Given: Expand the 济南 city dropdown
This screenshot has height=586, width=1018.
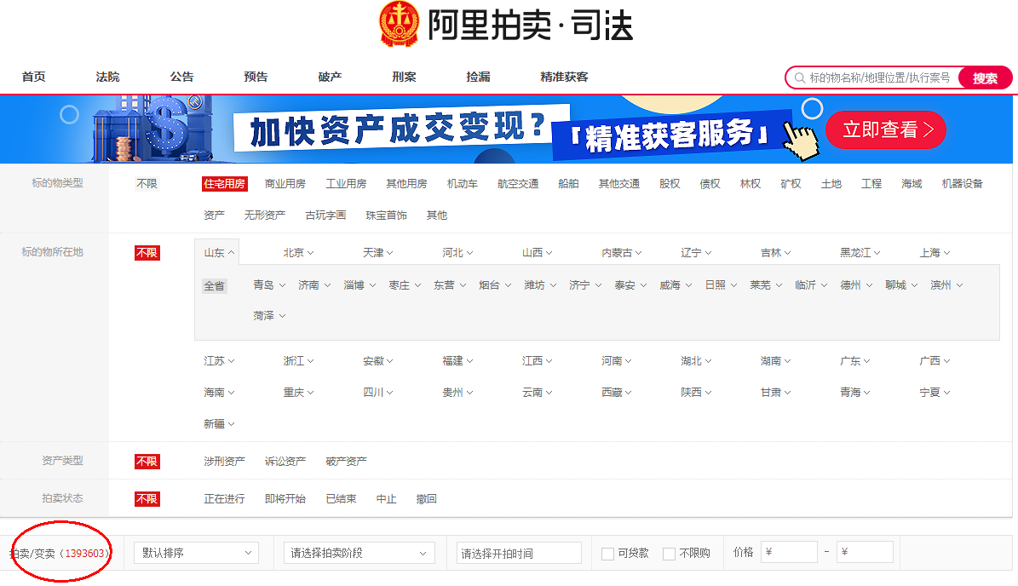Looking at the screenshot, I should pos(314,284).
